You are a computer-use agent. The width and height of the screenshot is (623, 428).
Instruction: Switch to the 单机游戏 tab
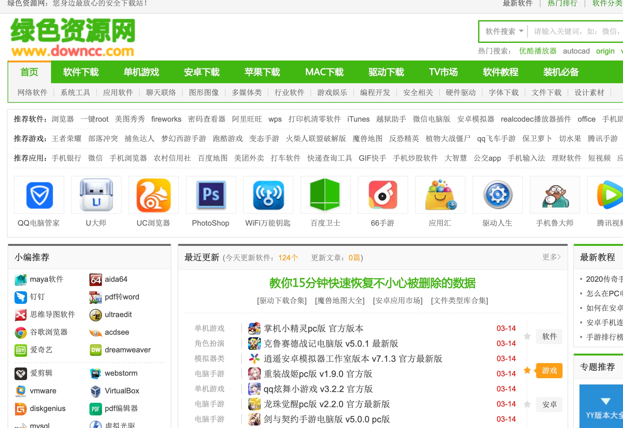click(141, 72)
